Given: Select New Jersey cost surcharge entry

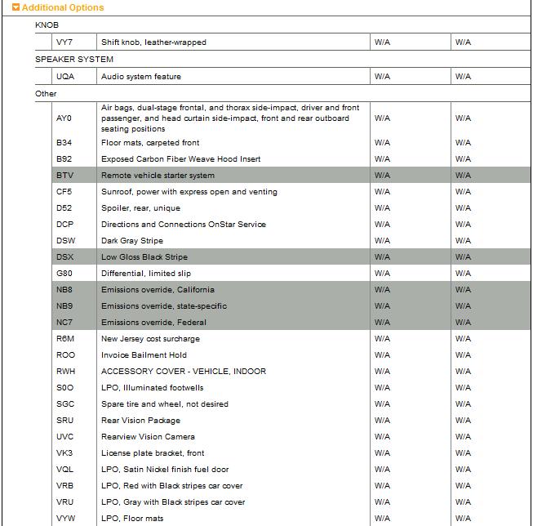Looking at the screenshot, I should click(x=150, y=339).
